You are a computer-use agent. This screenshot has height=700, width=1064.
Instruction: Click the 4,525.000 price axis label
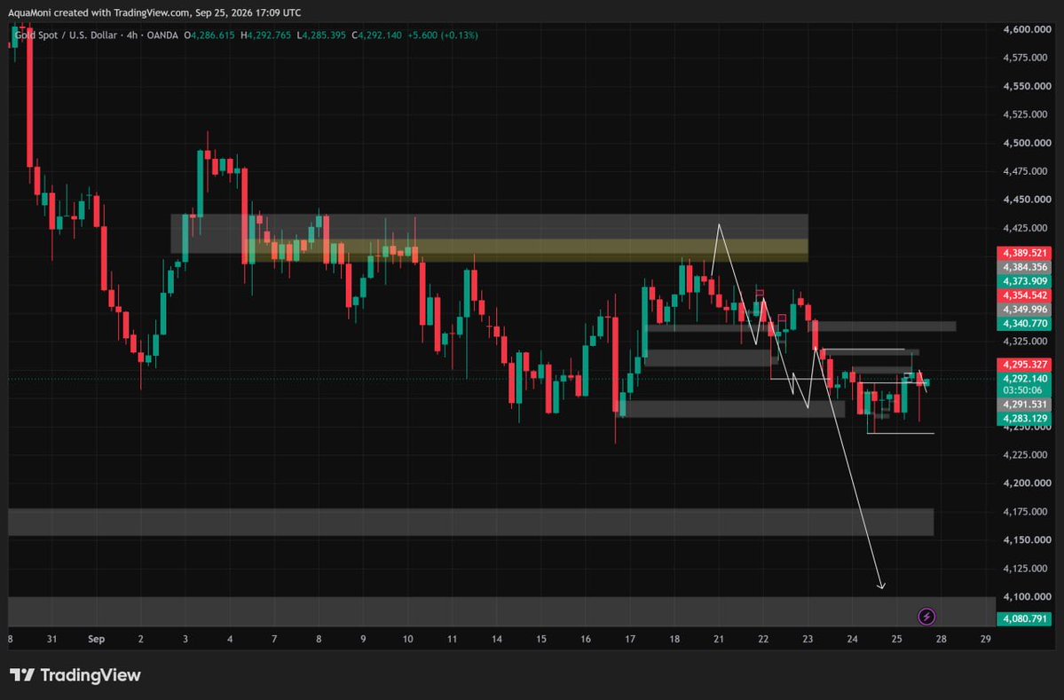point(1027,114)
